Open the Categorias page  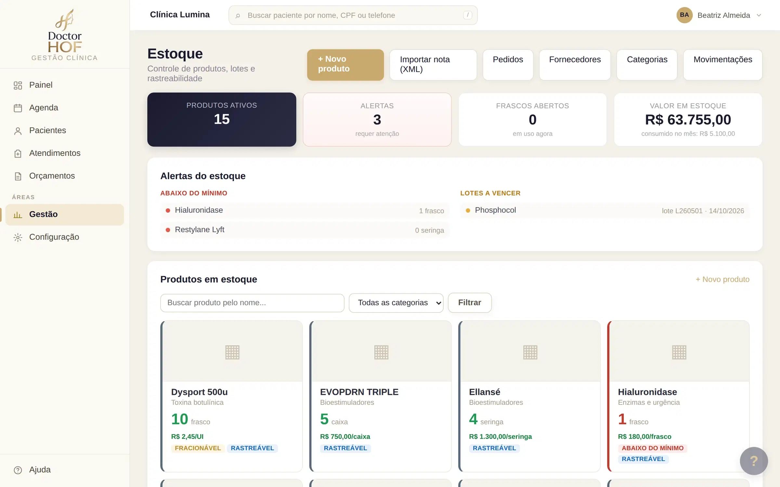[647, 65]
